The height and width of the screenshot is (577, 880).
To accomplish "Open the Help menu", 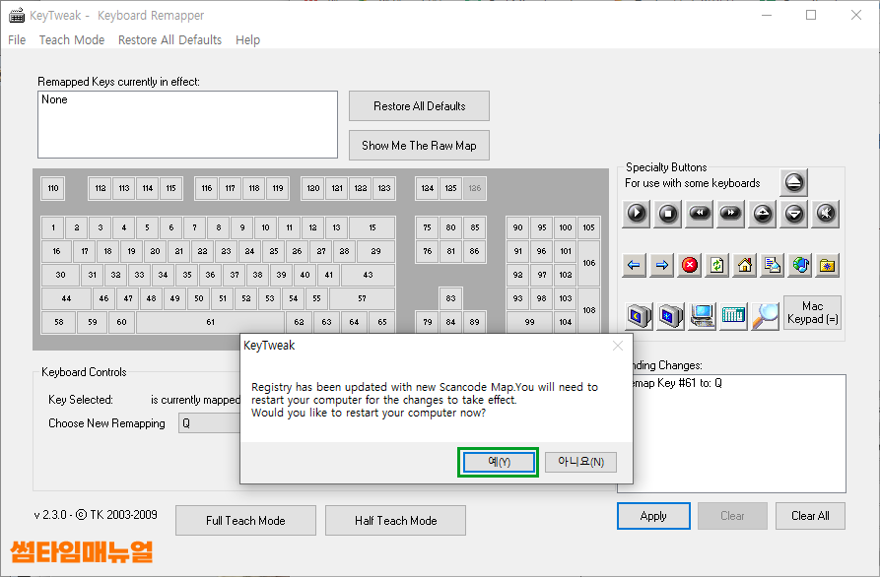I will coord(247,39).
